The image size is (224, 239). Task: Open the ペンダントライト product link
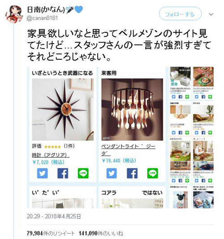(x=128, y=150)
